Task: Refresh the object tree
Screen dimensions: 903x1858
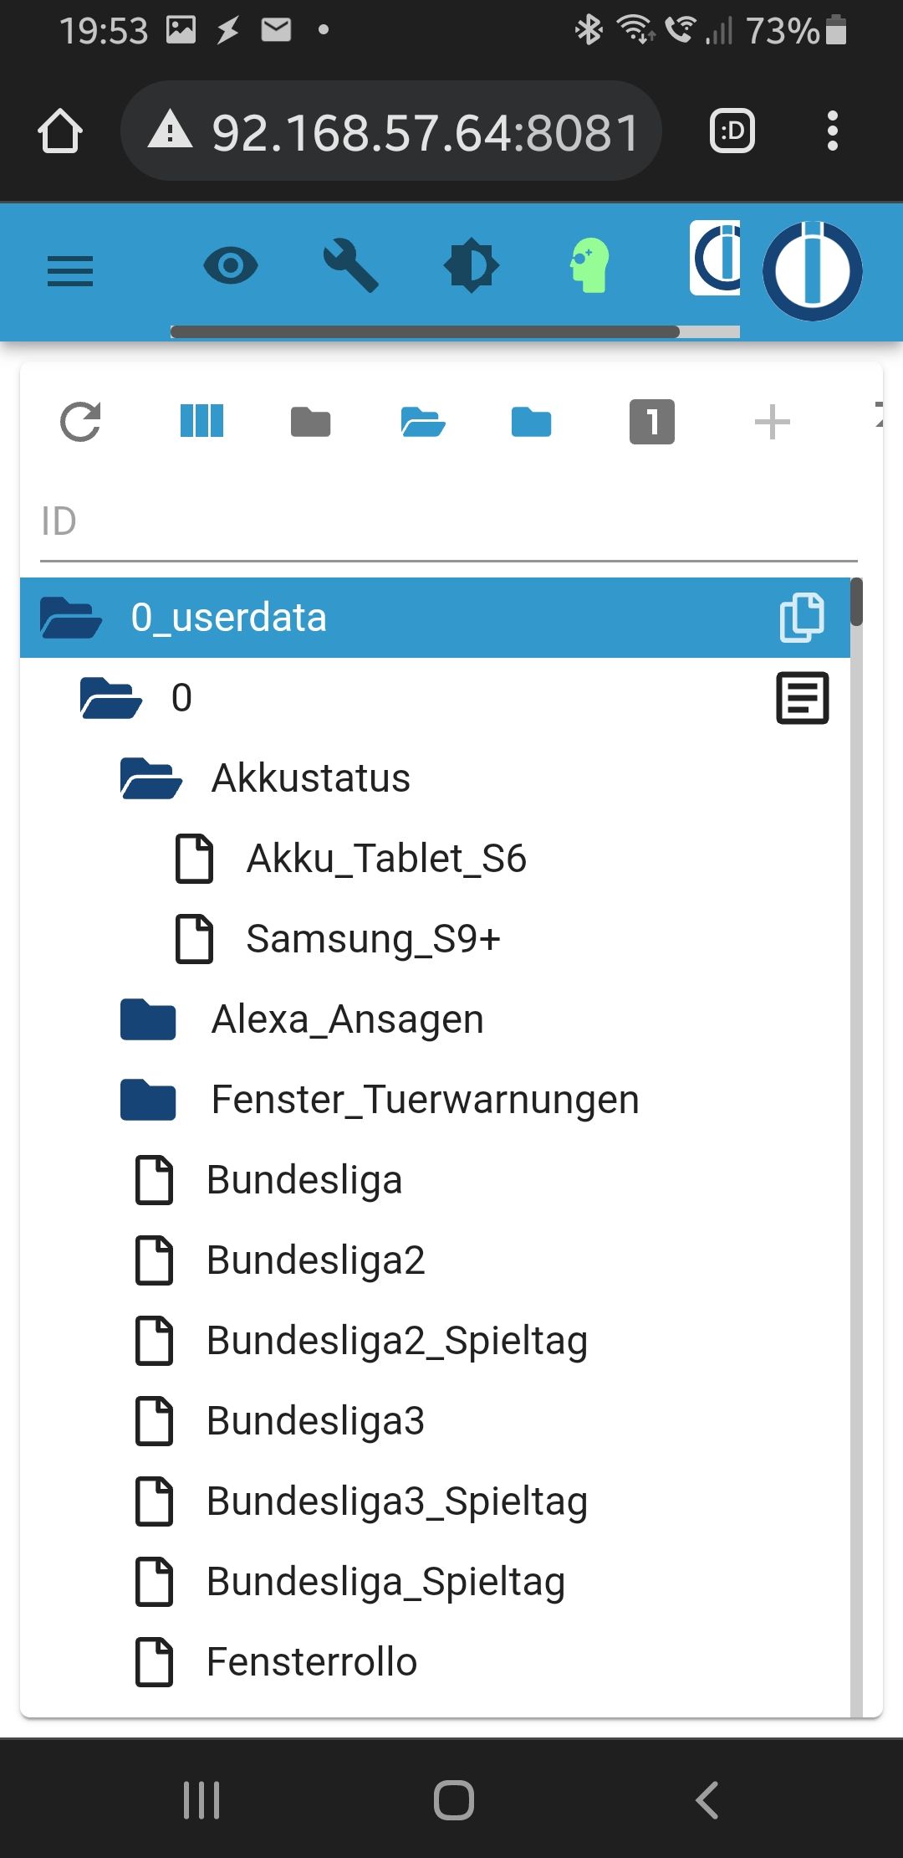Action: 81,422
